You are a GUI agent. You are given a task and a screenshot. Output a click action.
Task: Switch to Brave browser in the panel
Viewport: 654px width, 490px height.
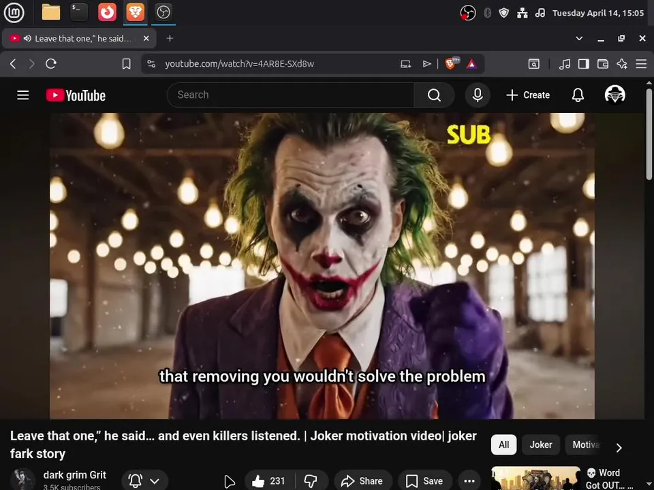pos(135,12)
